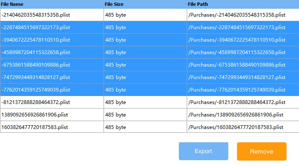
Task: Select file -2287484515697322173.plist name cell
Action: tap(52, 27)
